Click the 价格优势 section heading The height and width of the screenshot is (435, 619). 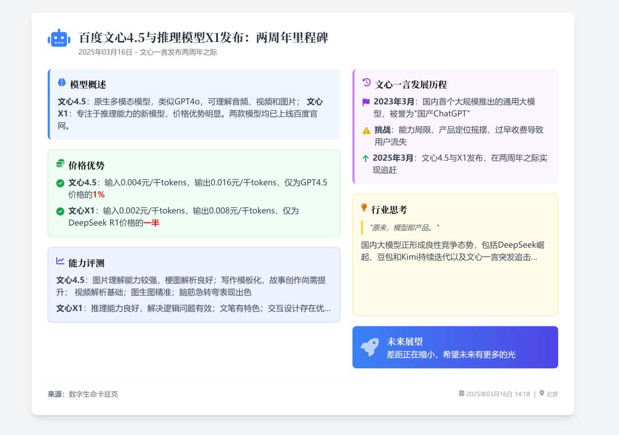pyautogui.click(x=87, y=165)
